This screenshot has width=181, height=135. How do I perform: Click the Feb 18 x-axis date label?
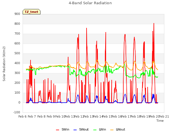point(136,116)
